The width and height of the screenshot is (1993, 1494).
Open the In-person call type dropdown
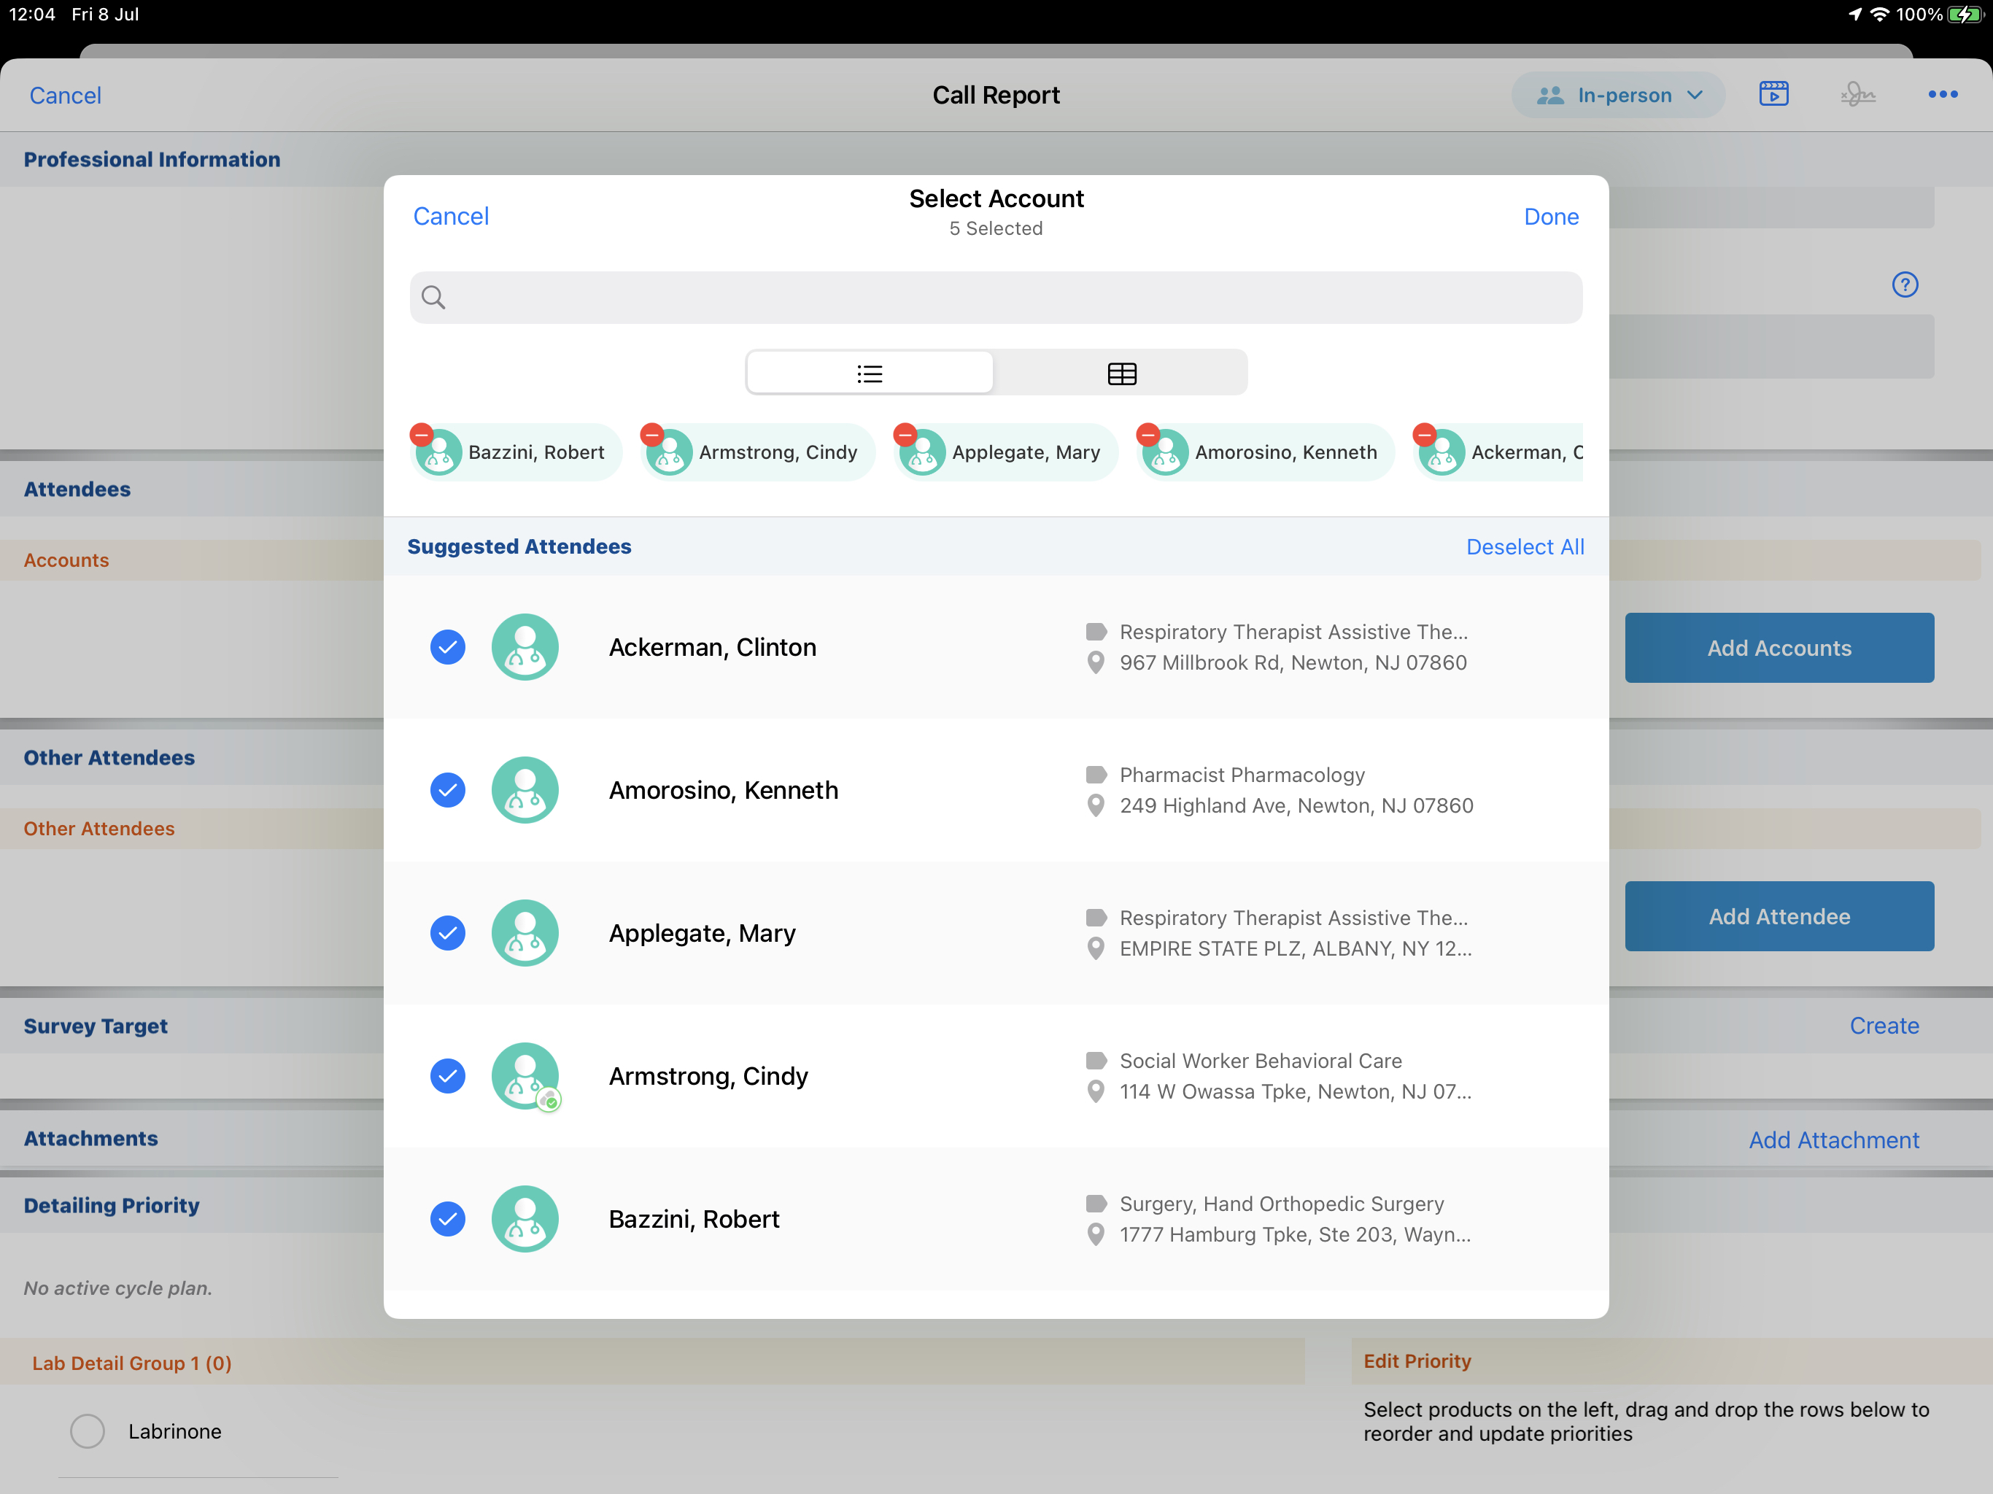click(1617, 95)
